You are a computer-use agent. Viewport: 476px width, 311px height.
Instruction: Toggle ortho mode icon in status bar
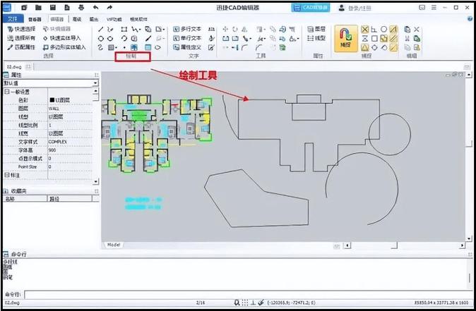coord(253,303)
